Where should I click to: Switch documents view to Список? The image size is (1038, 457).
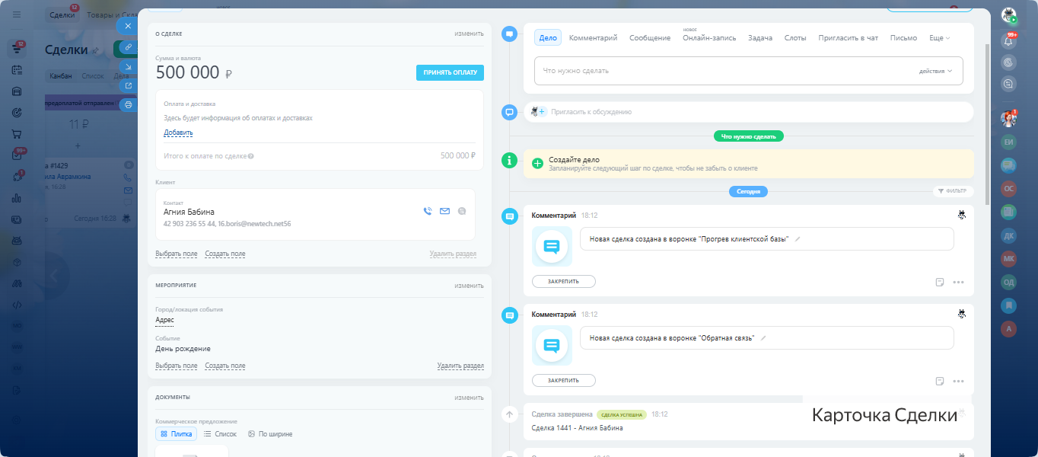[x=220, y=434]
